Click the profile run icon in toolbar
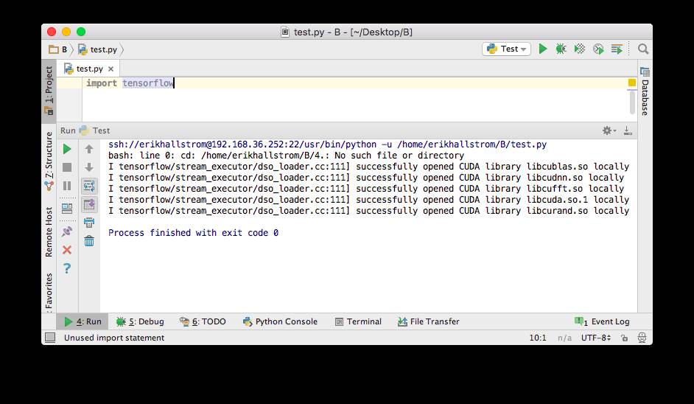Image resolution: width=694 pixels, height=404 pixels. pyautogui.click(x=598, y=49)
